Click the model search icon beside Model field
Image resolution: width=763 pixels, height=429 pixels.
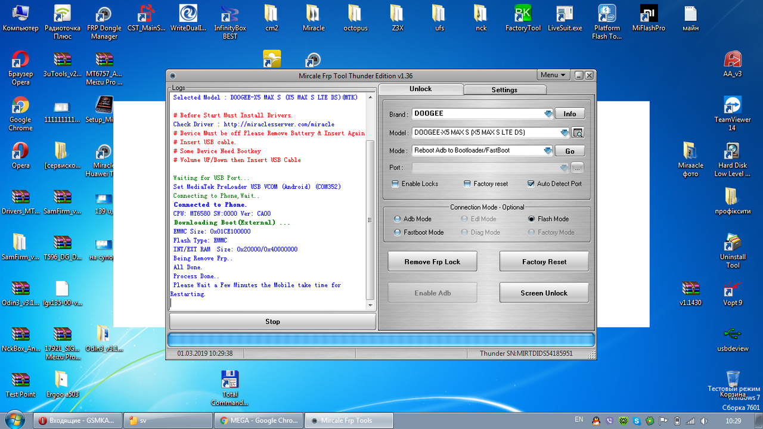[x=578, y=133]
